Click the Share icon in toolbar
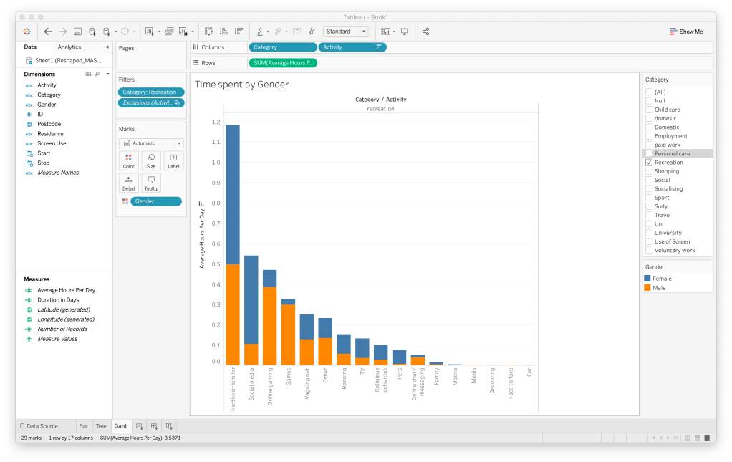Viewport: 732px width, 462px height. point(426,32)
